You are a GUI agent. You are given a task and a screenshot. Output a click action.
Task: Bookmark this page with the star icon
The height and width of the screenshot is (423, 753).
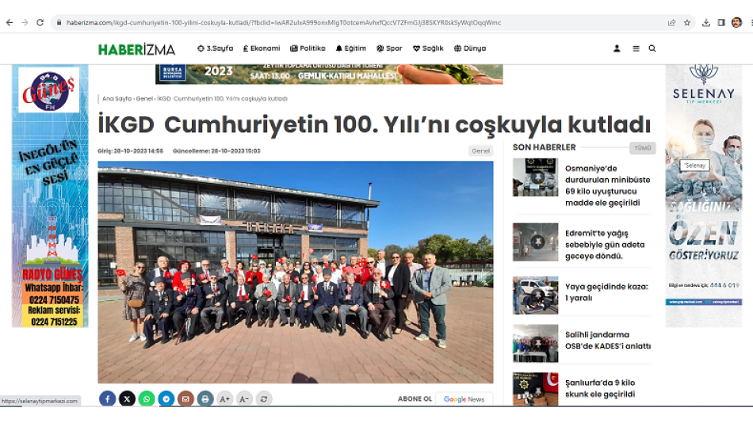point(687,22)
